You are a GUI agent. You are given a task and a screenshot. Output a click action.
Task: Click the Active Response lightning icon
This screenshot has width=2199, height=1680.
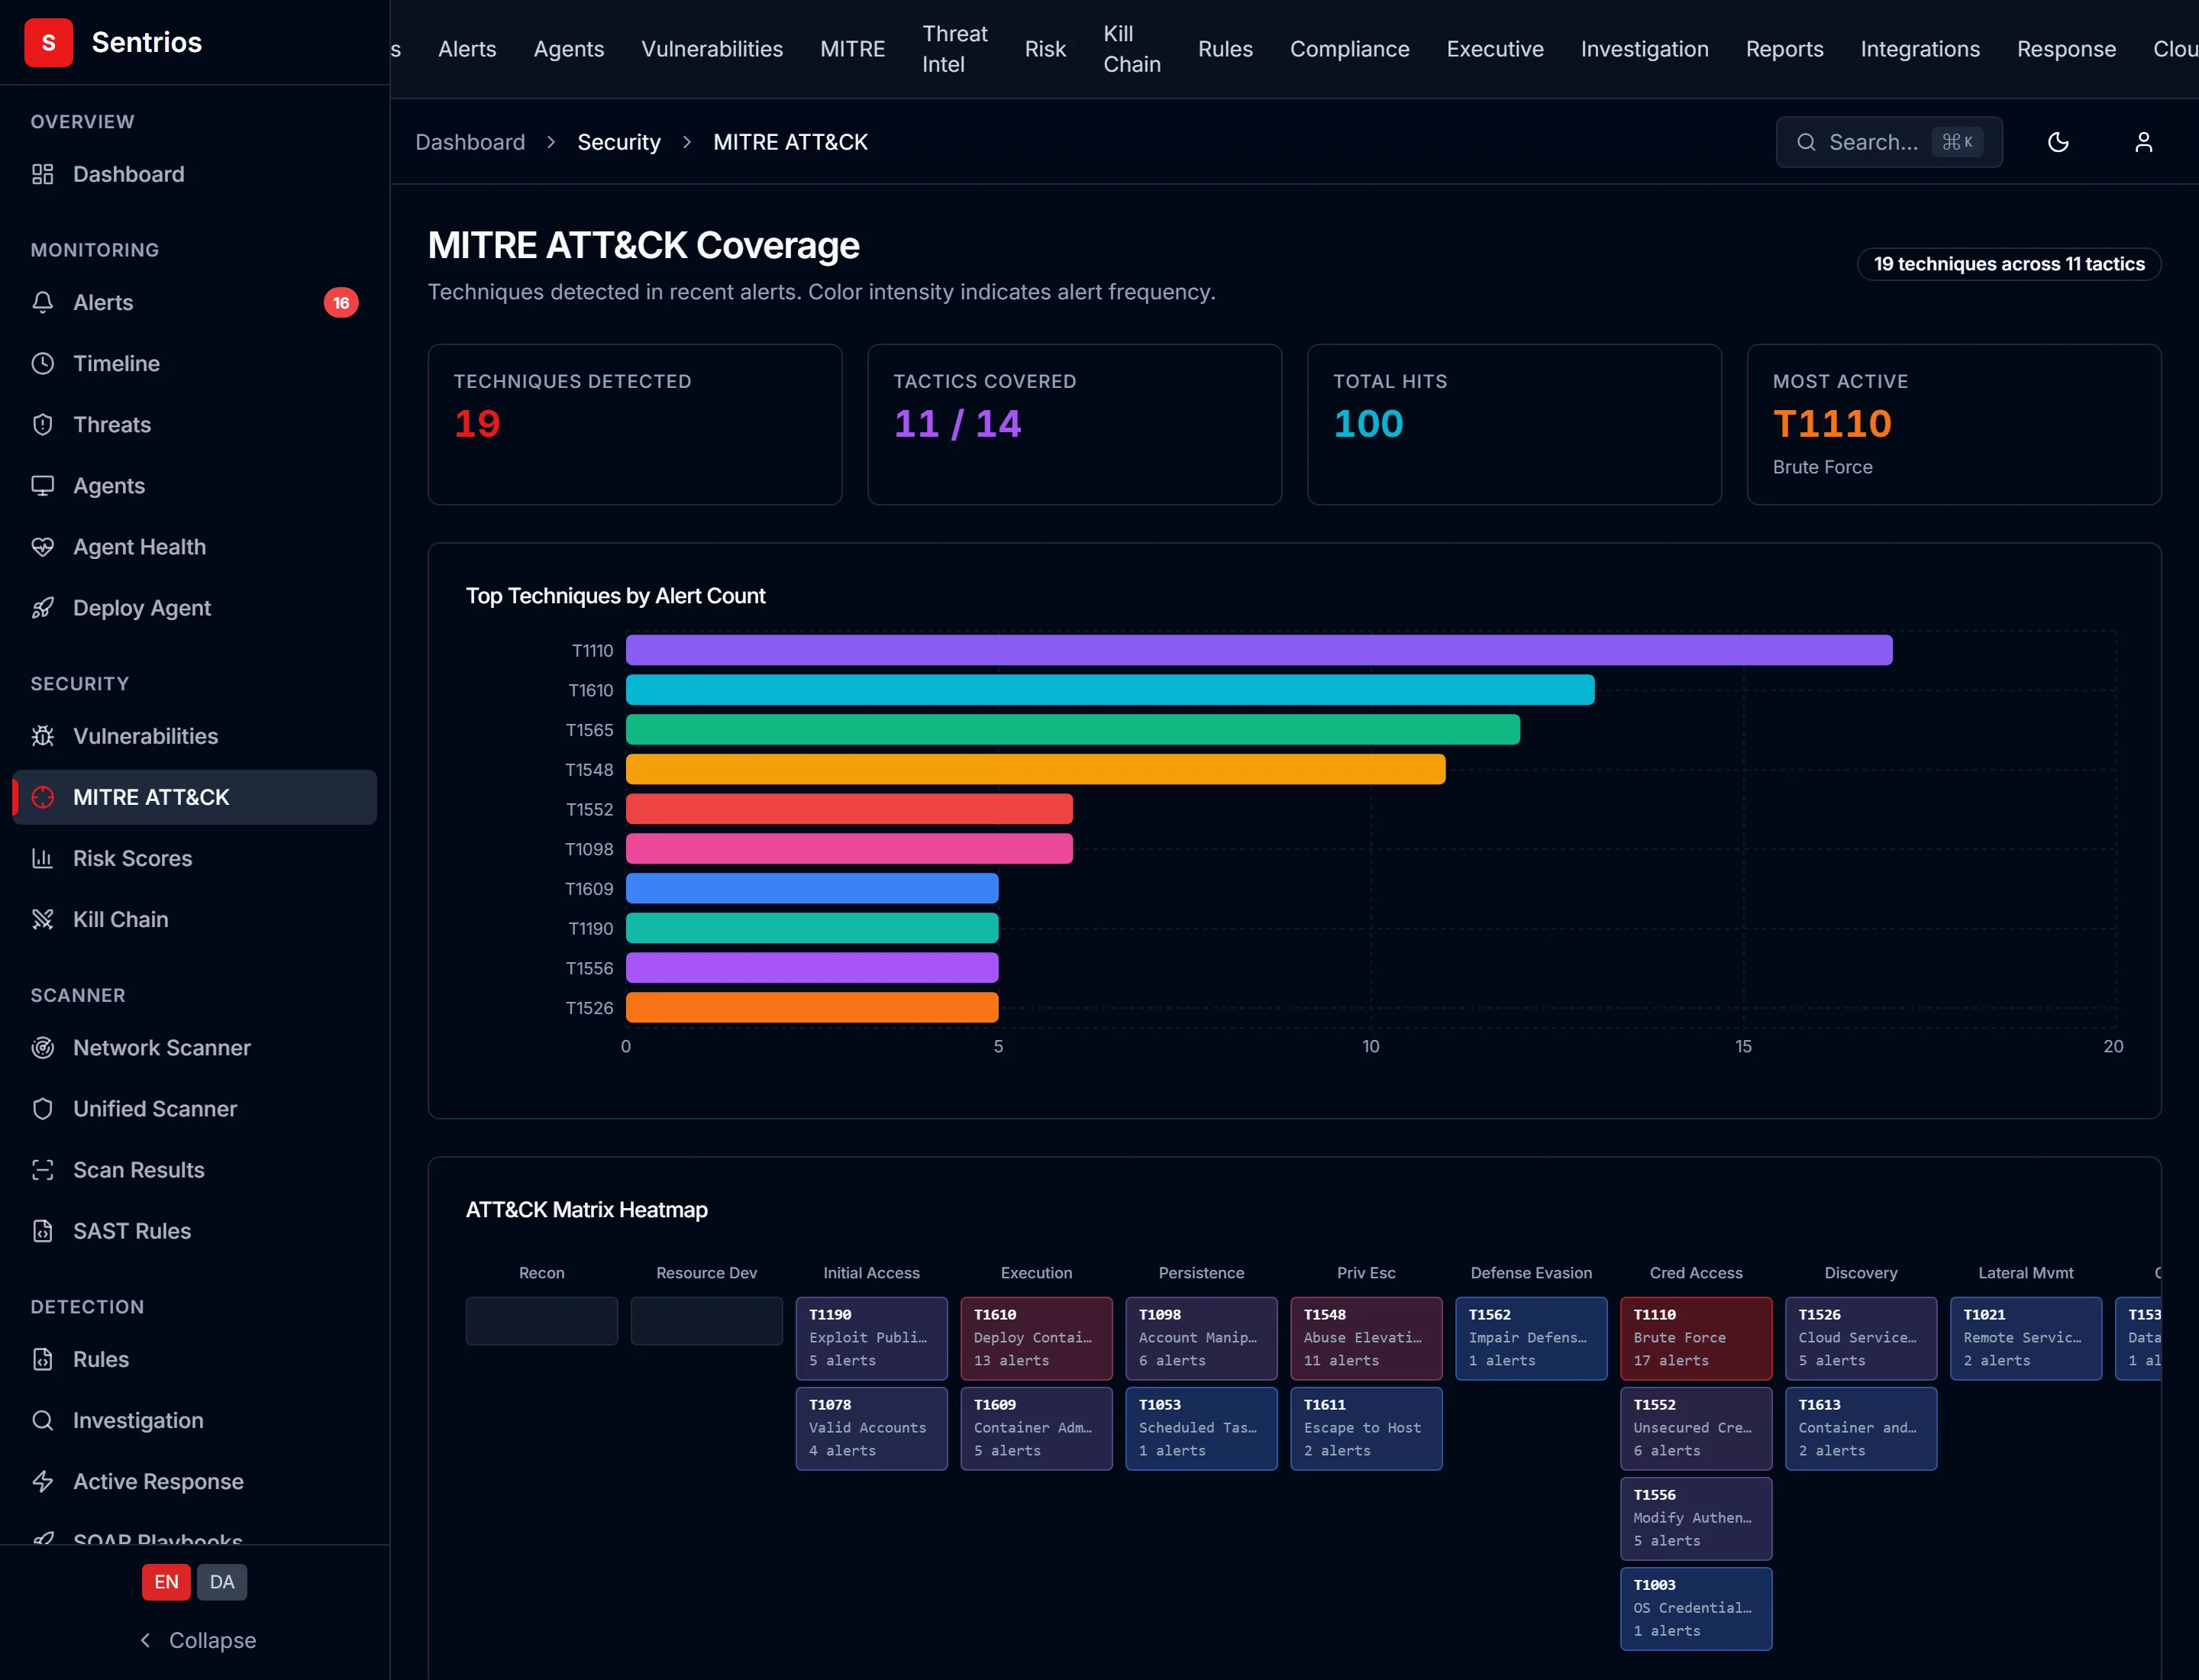click(x=42, y=1481)
